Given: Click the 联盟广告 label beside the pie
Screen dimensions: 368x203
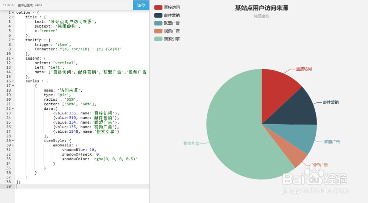Looking at the screenshot, I should point(332,142).
